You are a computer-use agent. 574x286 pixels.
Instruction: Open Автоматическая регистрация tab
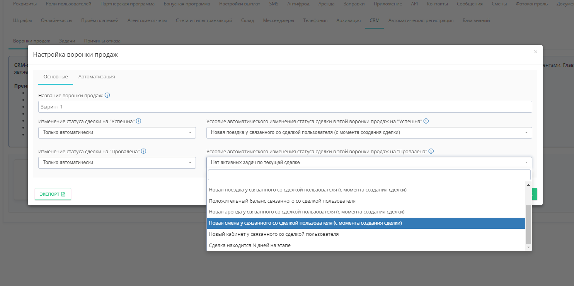point(421,20)
